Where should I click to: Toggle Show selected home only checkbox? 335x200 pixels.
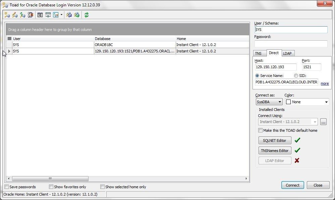click(102, 187)
